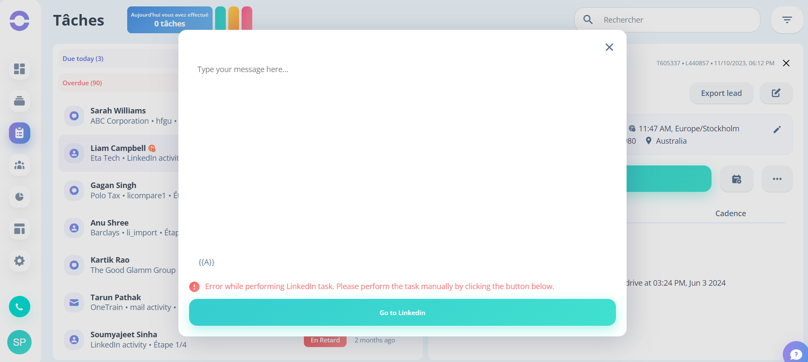Image resolution: width=808 pixels, height=362 pixels.
Task: Click the icon beside Anu Shree
Action: tap(74, 228)
